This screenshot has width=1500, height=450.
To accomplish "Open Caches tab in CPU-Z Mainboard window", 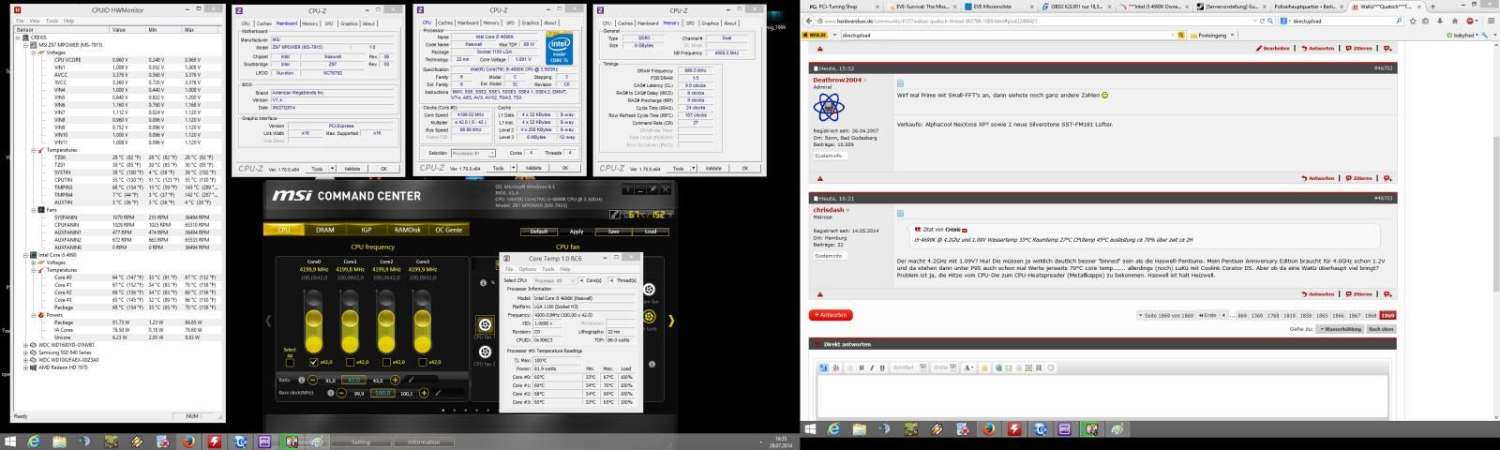I will (x=263, y=23).
